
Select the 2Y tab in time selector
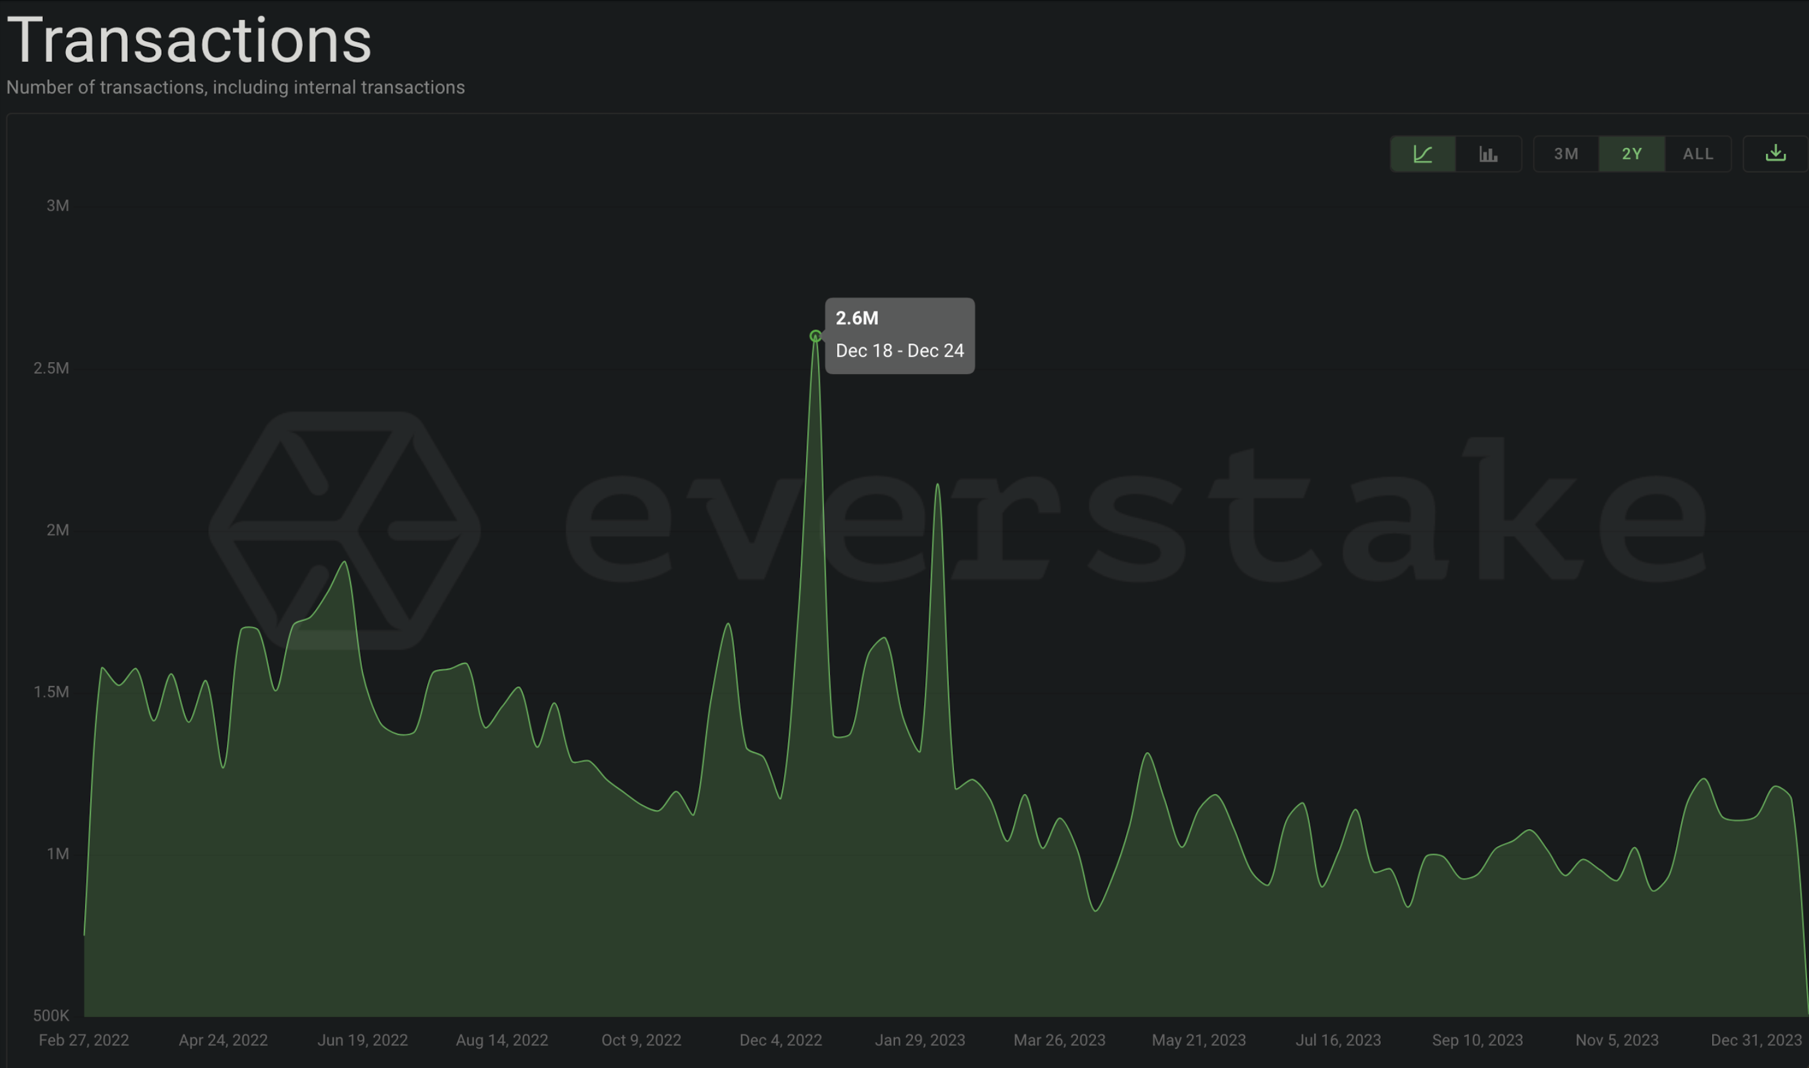1631,154
